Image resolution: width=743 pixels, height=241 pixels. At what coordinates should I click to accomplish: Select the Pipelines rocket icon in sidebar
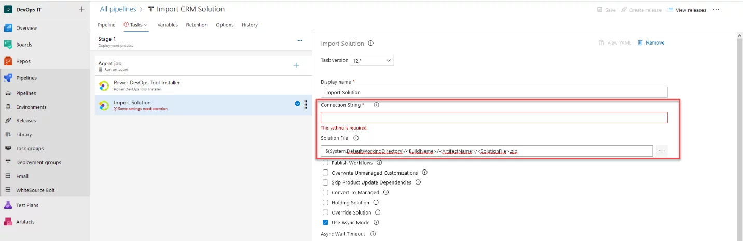click(x=8, y=78)
